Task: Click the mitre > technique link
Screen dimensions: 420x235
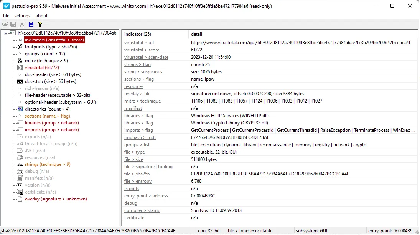Action: [143, 101]
